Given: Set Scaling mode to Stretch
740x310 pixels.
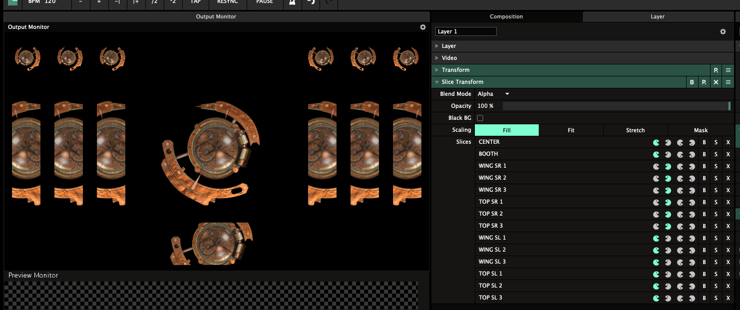Looking at the screenshot, I should pyautogui.click(x=635, y=130).
